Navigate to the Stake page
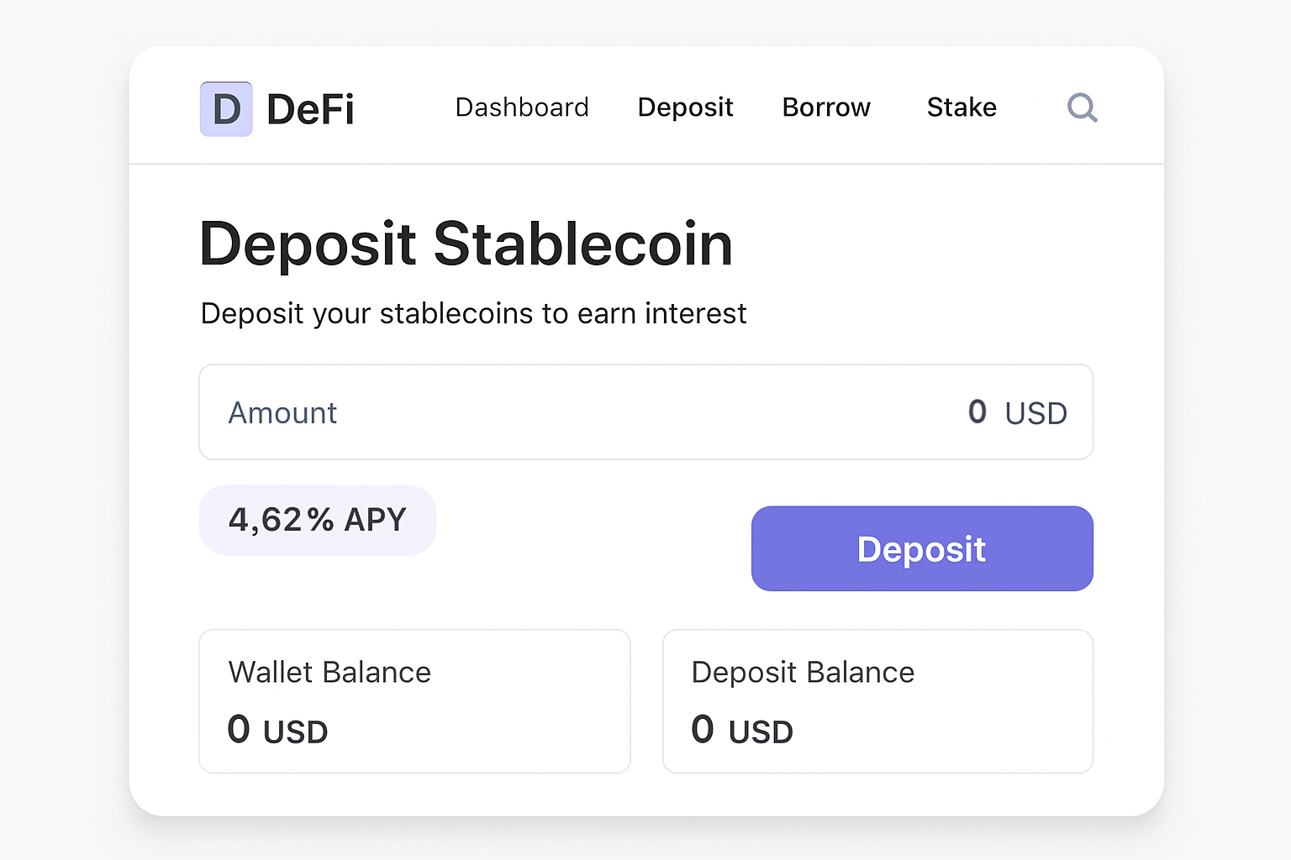The height and width of the screenshot is (860, 1291). 962,107
